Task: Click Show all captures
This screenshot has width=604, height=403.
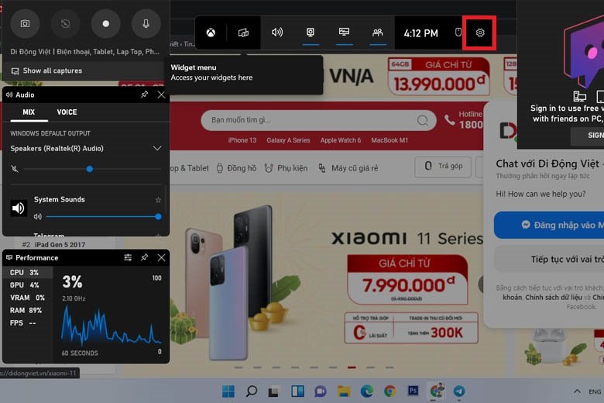Action: pyautogui.click(x=51, y=71)
